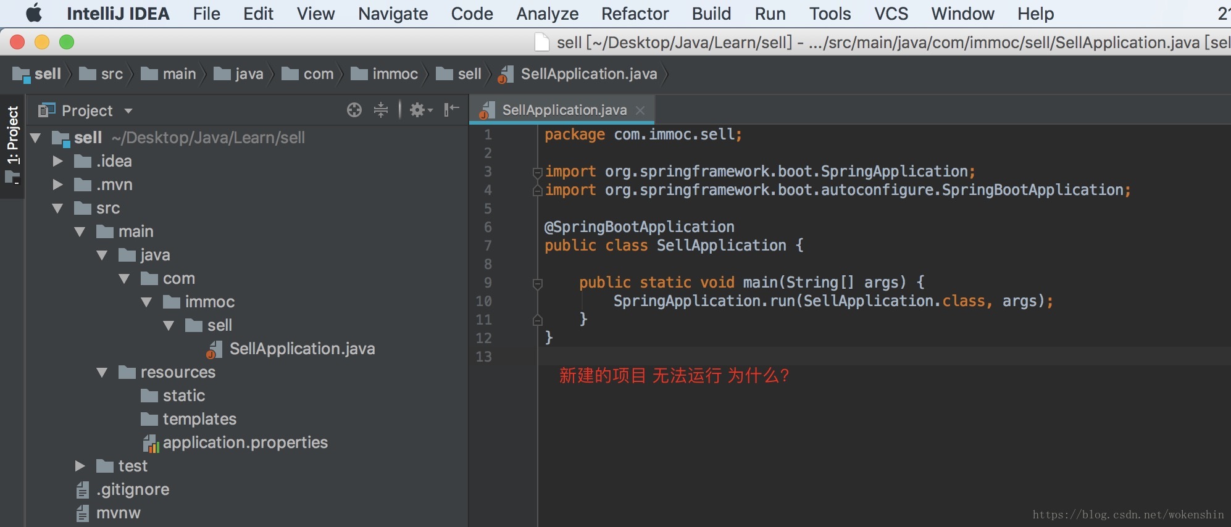
Task: Select mvnw in the project tree
Action: [119, 513]
